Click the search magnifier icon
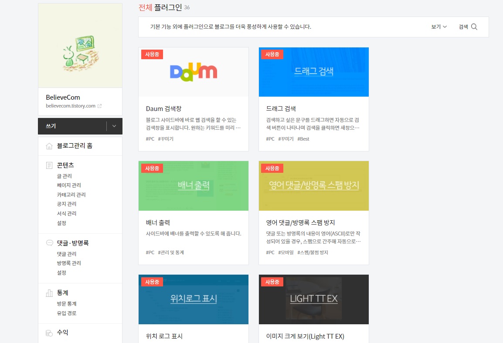 pos(474,27)
